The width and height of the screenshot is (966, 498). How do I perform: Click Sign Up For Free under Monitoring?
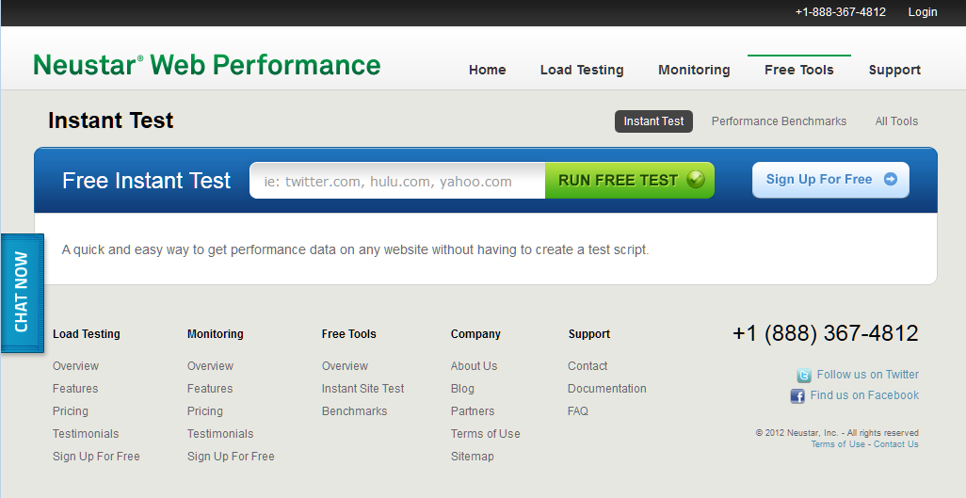231,457
